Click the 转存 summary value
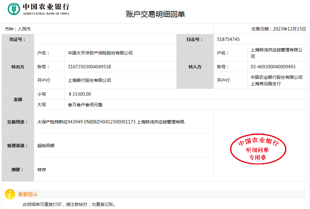Image resolution: width=310 pixels, height=209 pixels. (x=42, y=170)
